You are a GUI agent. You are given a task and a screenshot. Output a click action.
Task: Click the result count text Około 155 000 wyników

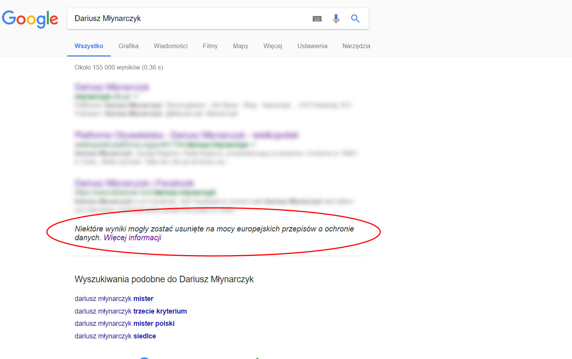[x=119, y=67]
